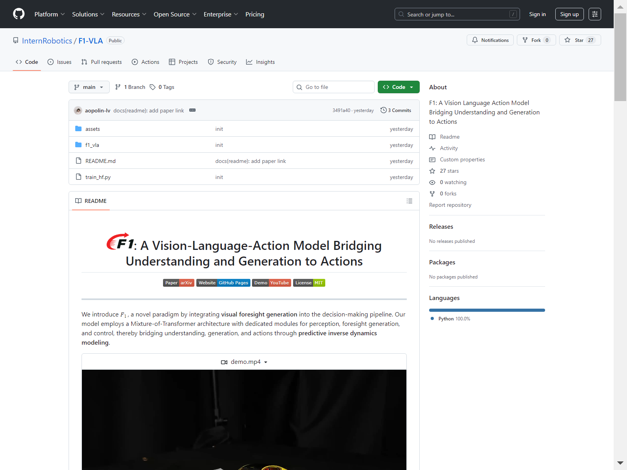Open the Paper arXiv badge
The image size is (627, 470).
(x=179, y=283)
